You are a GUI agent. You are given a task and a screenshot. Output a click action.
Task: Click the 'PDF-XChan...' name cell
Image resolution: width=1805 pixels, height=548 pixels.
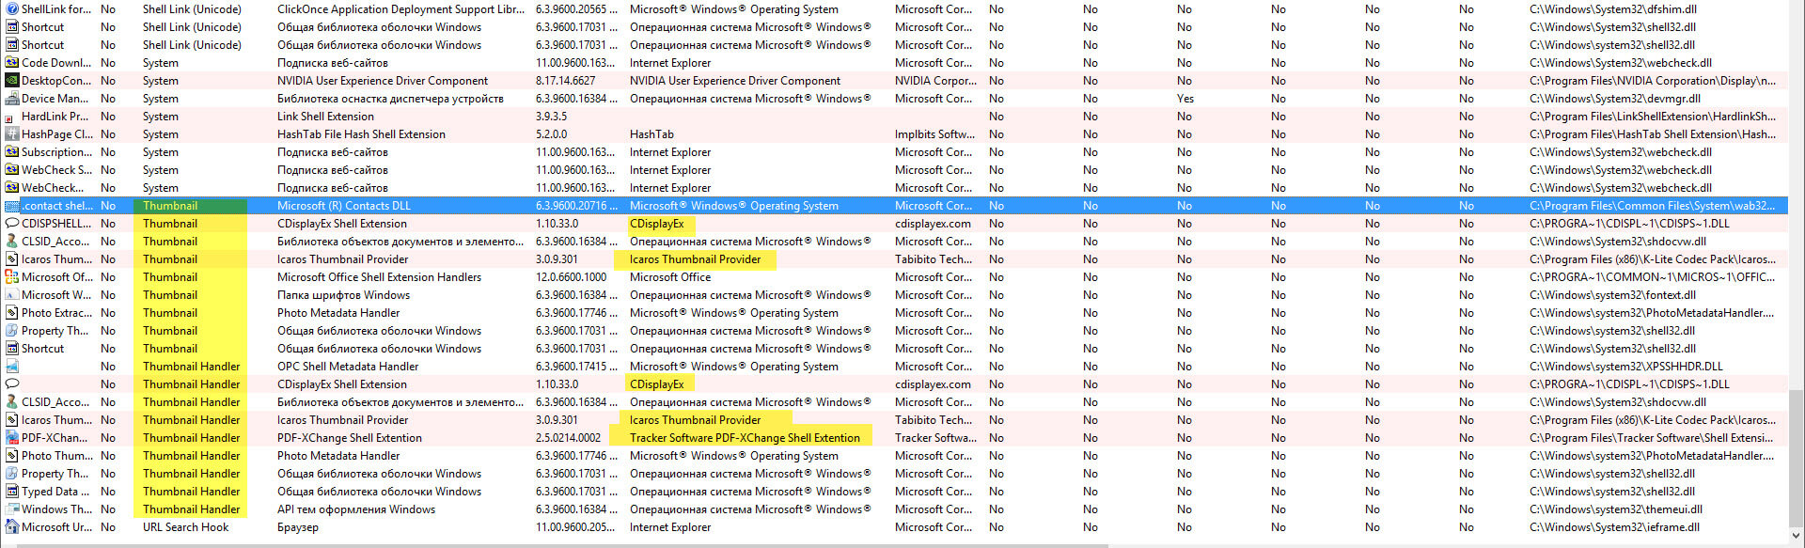click(x=55, y=438)
